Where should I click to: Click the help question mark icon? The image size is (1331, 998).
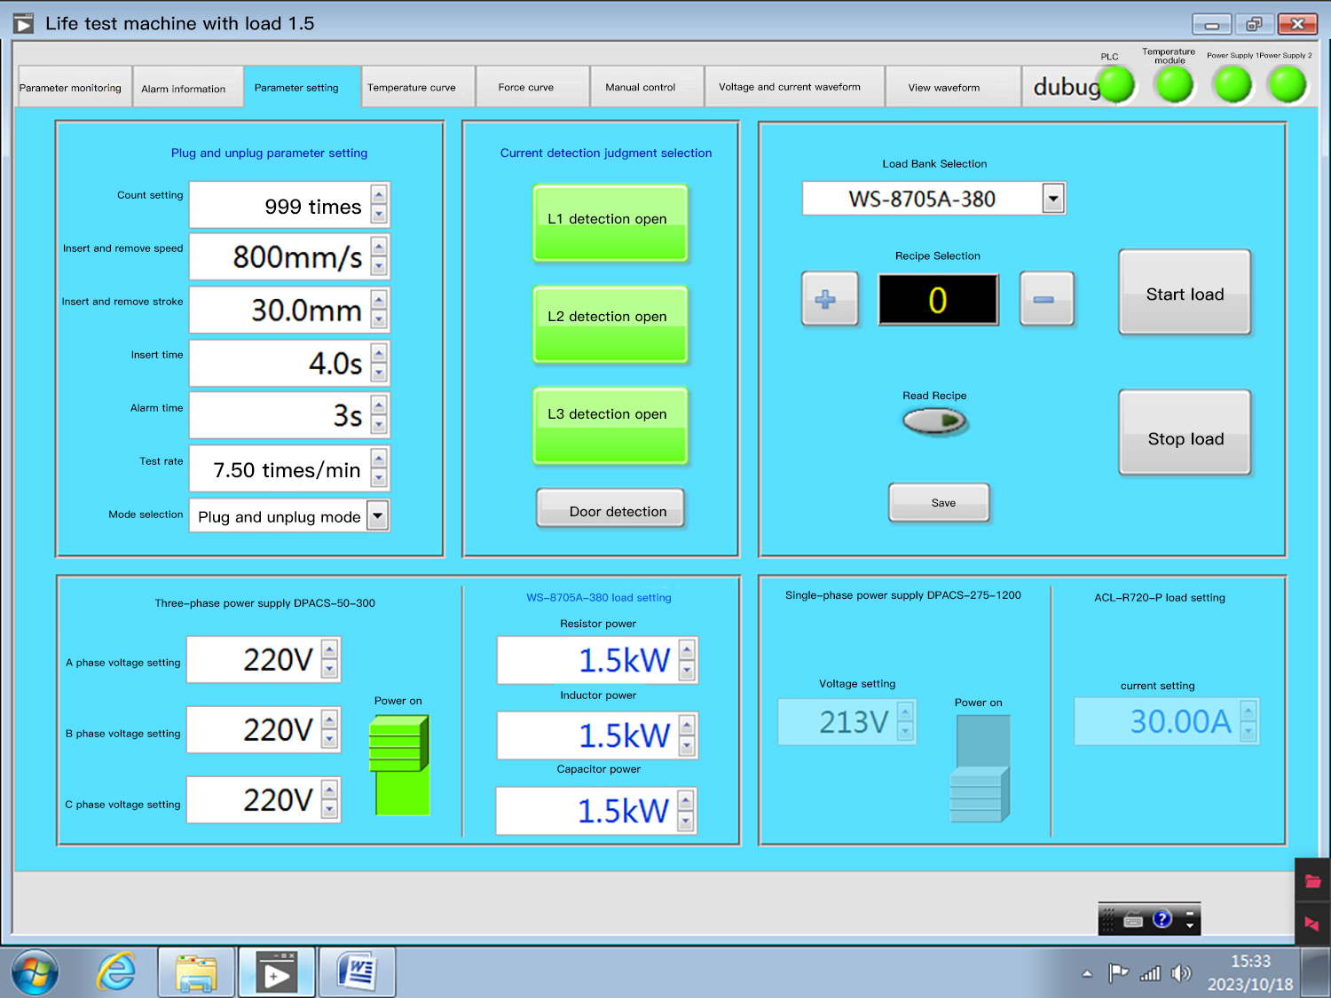pyautogui.click(x=1162, y=919)
